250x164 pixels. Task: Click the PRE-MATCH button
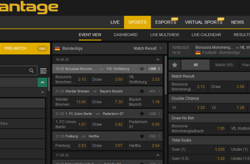coord(25,49)
